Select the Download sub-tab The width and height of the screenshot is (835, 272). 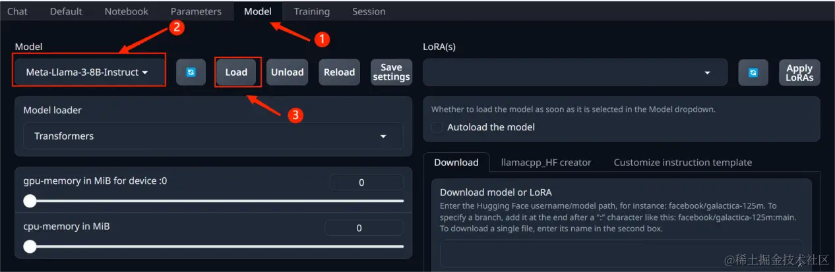(456, 162)
